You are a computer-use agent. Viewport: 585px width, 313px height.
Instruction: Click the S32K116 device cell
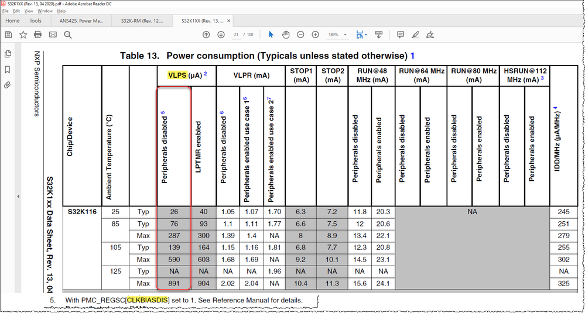[82, 212]
